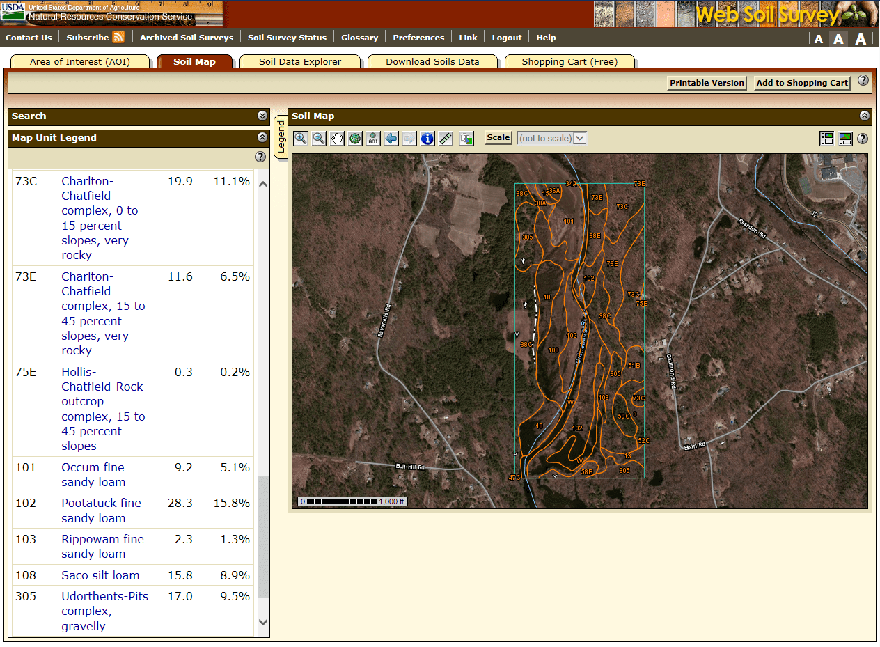Open the Saco silt loam link

click(100, 575)
